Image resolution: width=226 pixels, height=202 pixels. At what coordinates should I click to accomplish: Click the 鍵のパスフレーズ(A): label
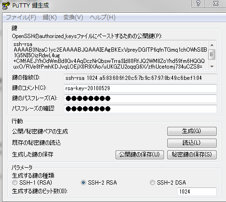35,98
